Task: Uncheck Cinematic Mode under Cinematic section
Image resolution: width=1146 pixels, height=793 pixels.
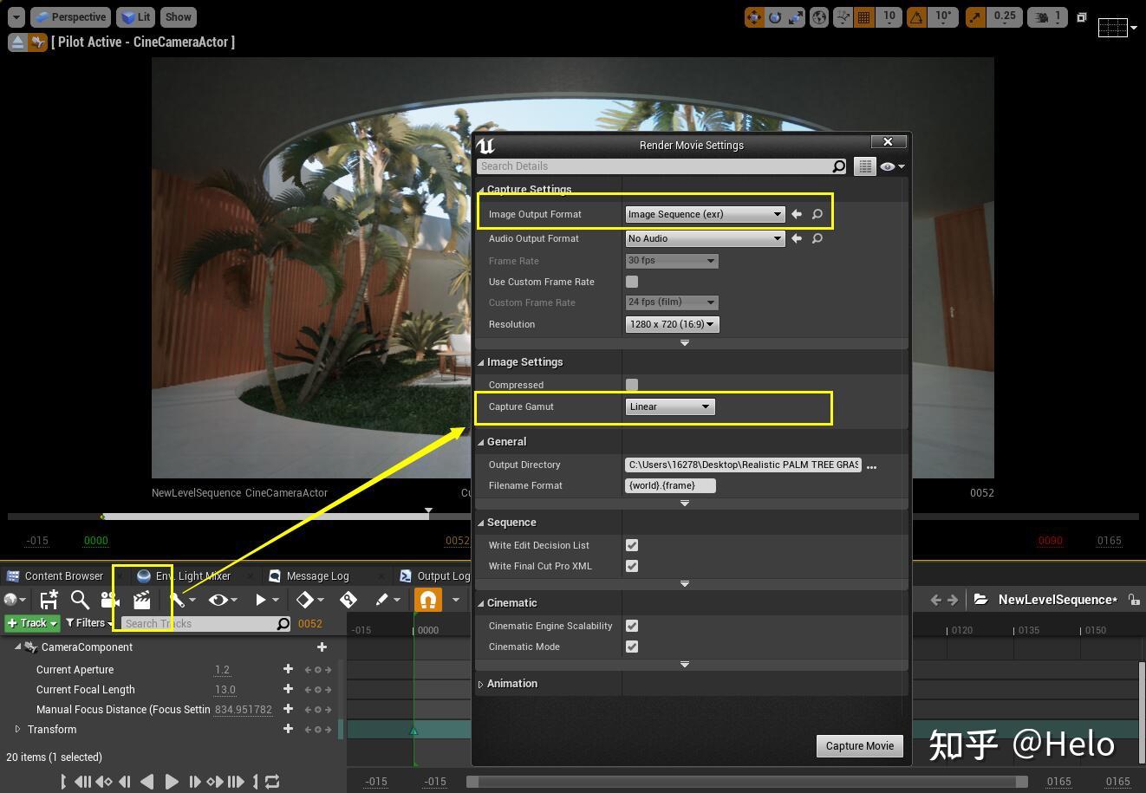Action: pos(631,647)
